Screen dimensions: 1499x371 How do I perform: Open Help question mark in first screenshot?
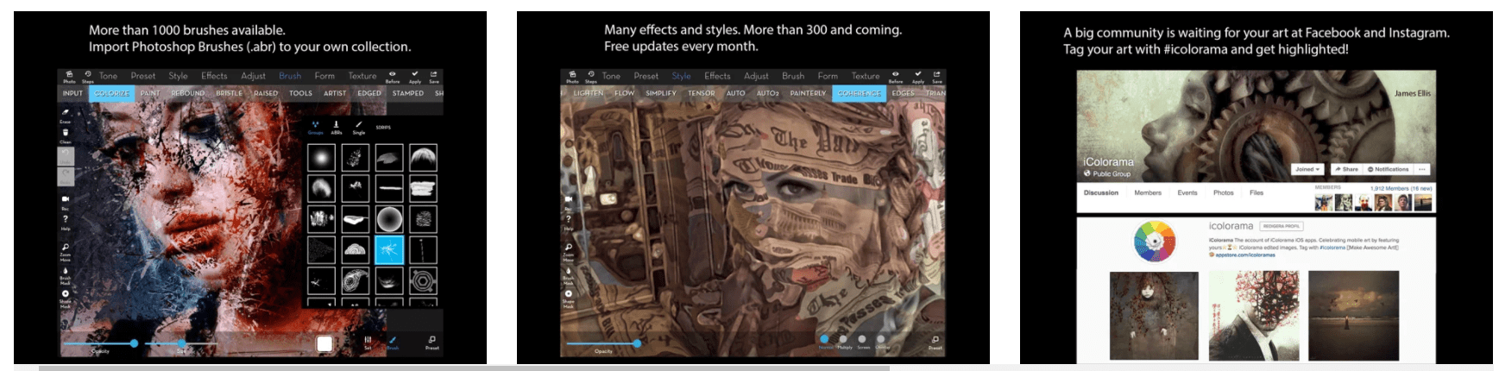pos(66,222)
